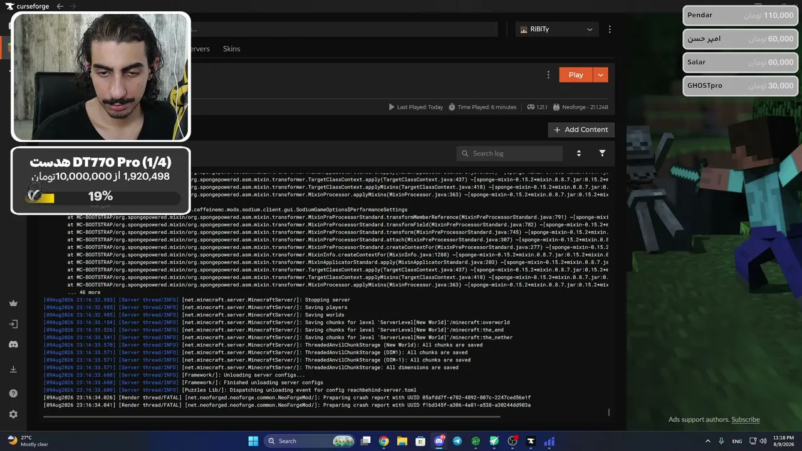Click the Play button

tap(576, 75)
